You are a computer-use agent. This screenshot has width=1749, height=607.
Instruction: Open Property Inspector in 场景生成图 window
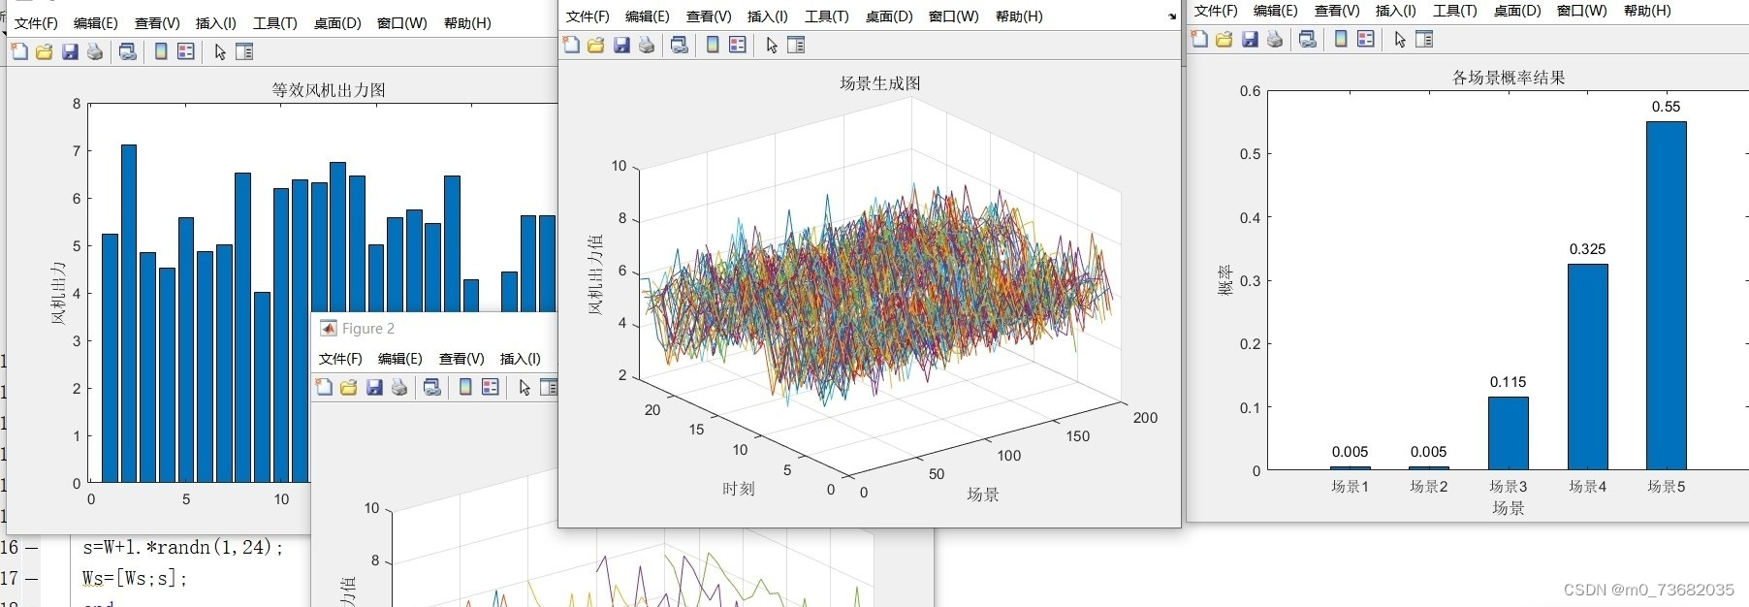[x=796, y=45]
